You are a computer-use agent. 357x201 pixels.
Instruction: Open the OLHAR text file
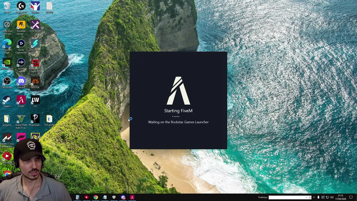click(49, 8)
